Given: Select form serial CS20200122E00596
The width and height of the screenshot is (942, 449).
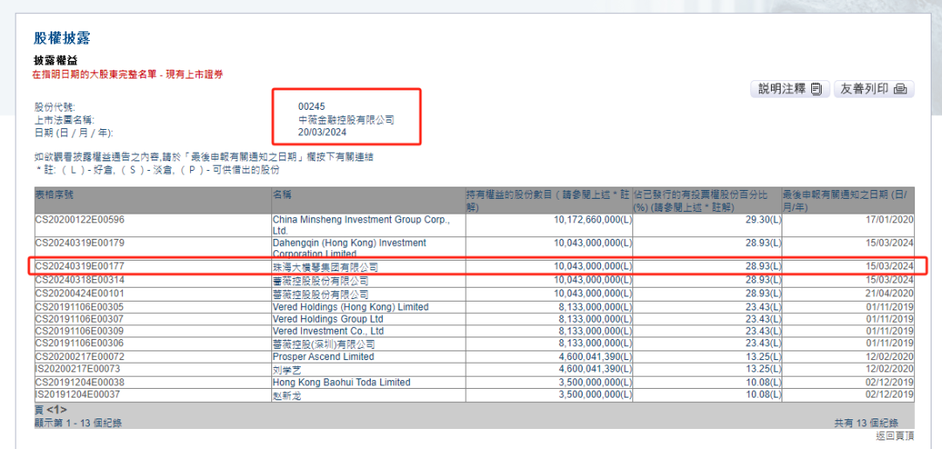Looking at the screenshot, I should pyautogui.click(x=79, y=220).
